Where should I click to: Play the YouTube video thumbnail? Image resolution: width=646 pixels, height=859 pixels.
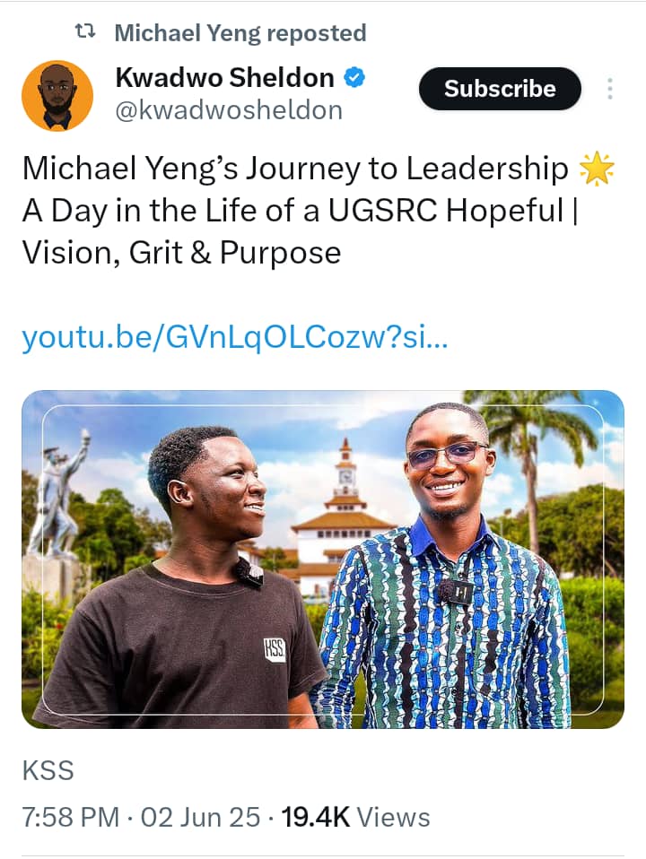click(x=323, y=560)
